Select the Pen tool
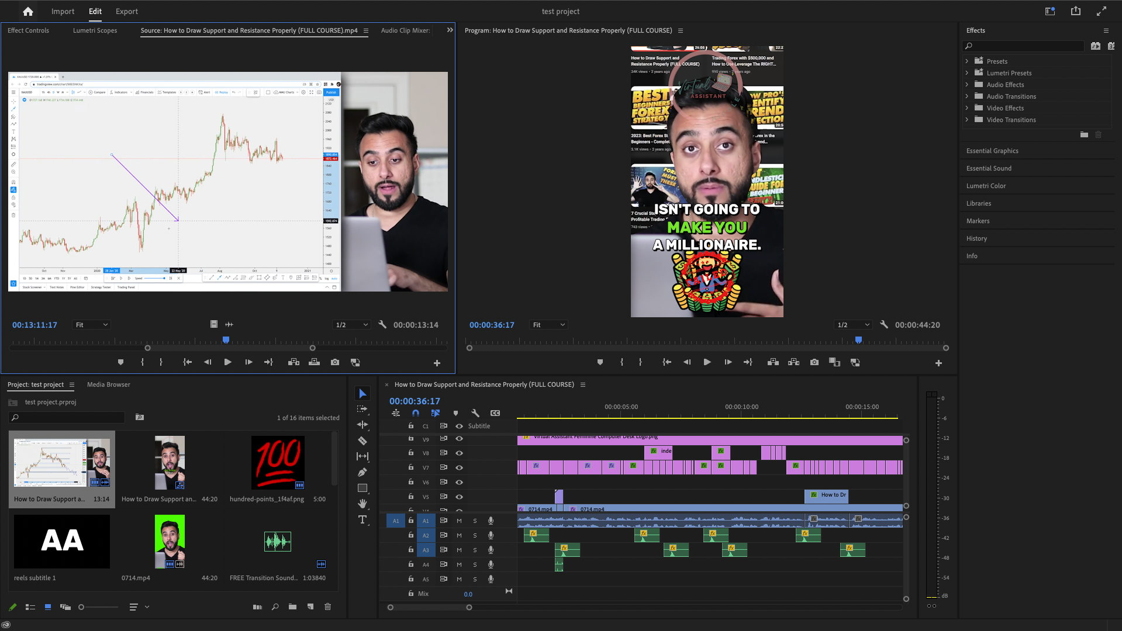1122x631 pixels. click(363, 472)
